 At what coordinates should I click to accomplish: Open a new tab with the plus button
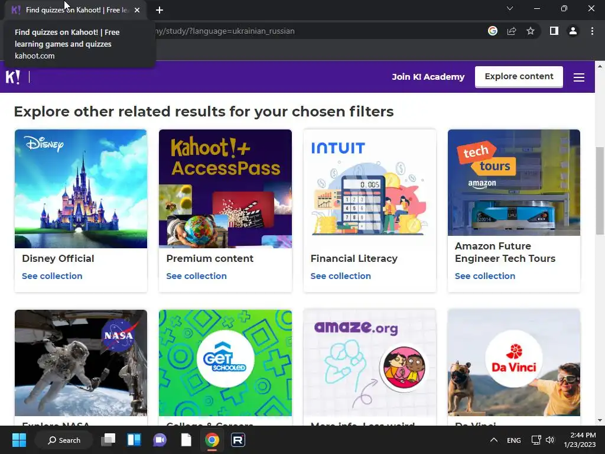click(x=160, y=10)
